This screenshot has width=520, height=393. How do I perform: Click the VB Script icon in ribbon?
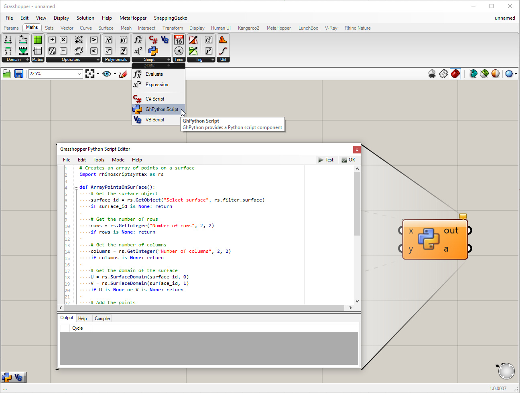(165, 40)
